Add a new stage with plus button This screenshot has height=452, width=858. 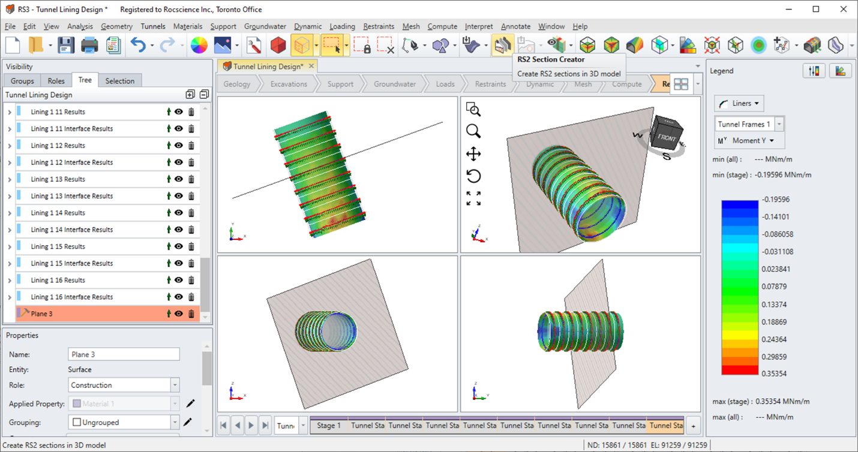[693, 426]
